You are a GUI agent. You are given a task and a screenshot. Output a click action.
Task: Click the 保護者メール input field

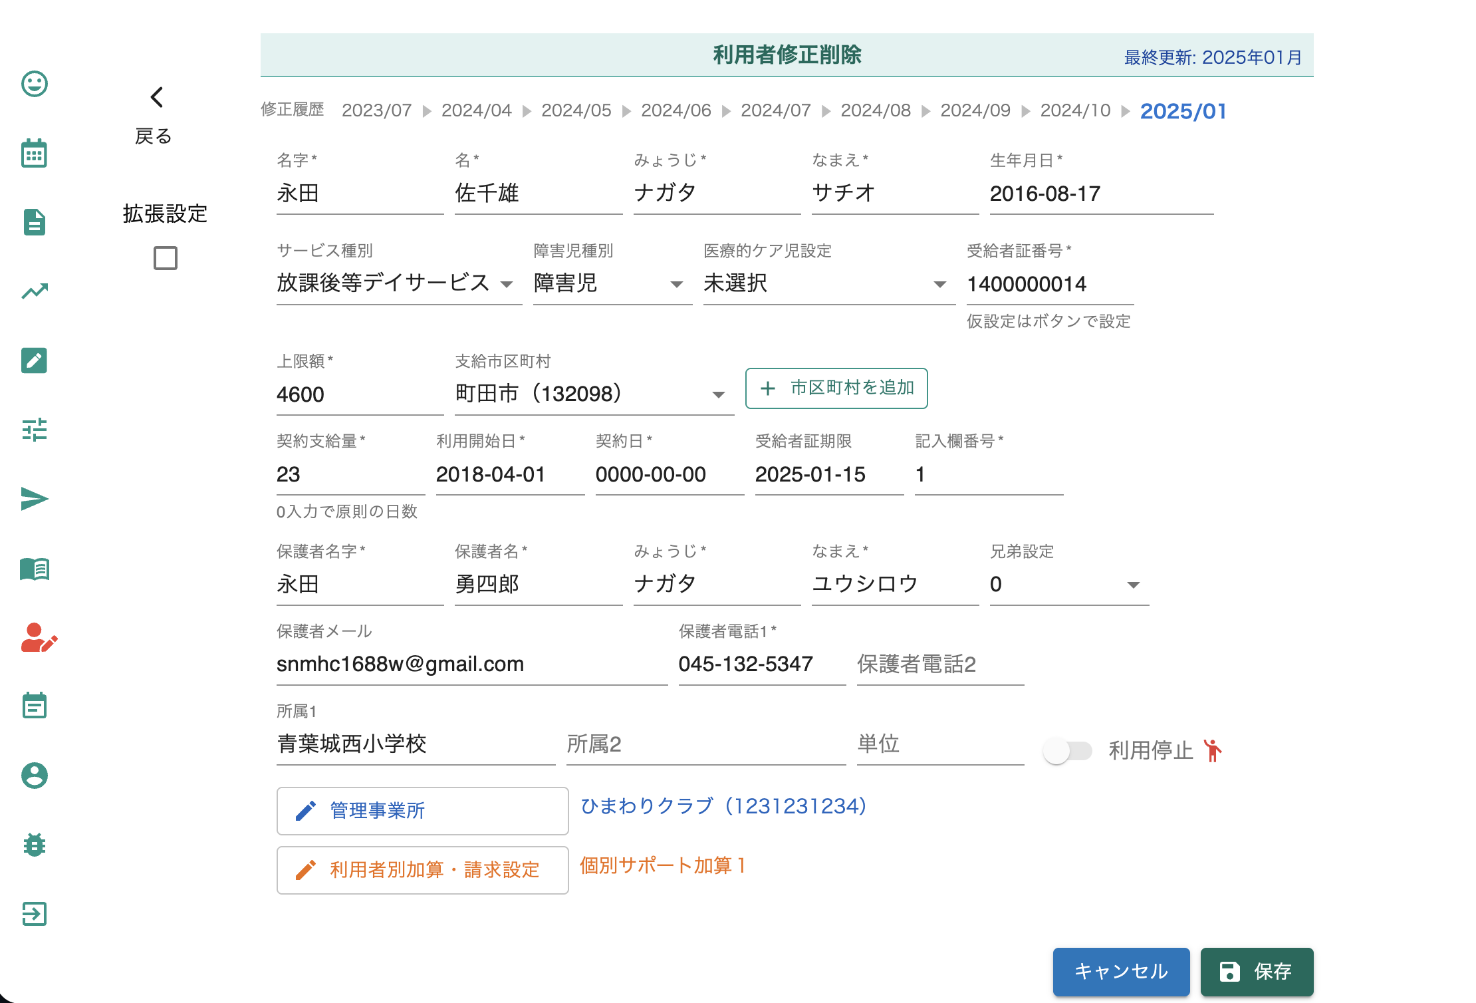(471, 664)
